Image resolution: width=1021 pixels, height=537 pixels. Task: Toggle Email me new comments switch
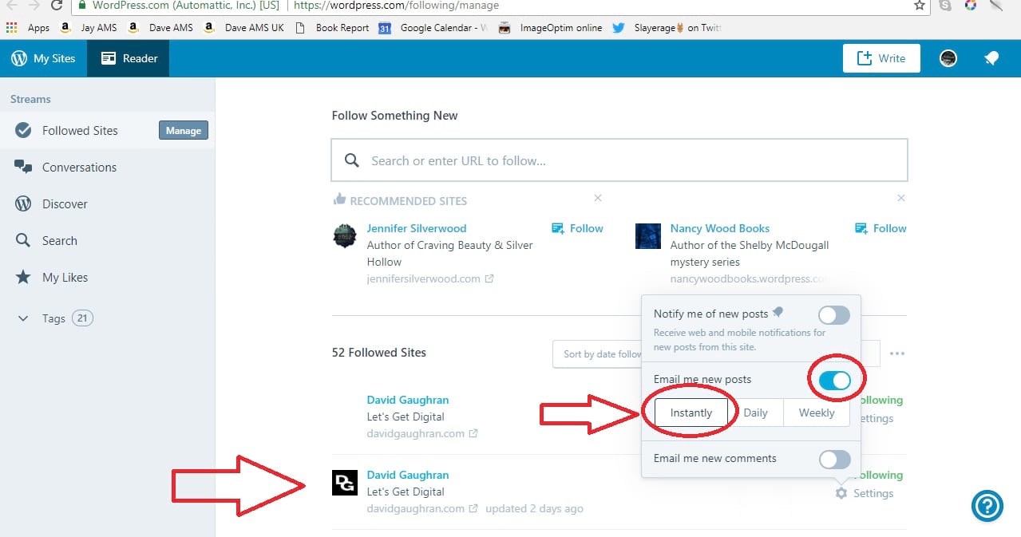click(834, 459)
